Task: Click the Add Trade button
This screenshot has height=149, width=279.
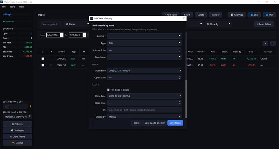Action: 171,15
